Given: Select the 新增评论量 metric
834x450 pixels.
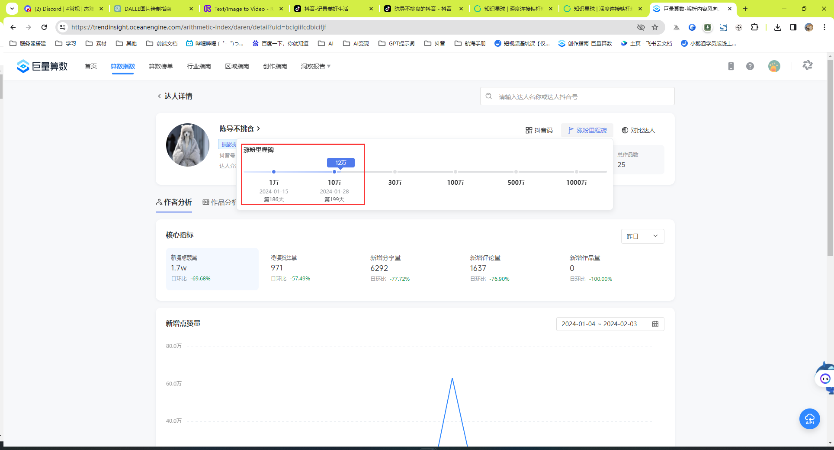Looking at the screenshot, I should click(490, 269).
